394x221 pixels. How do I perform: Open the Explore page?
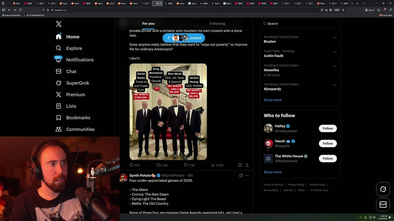[x=69, y=48]
